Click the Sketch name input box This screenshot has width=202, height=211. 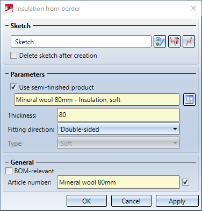(x=81, y=42)
